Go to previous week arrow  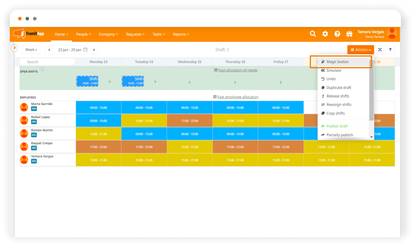tap(49, 50)
